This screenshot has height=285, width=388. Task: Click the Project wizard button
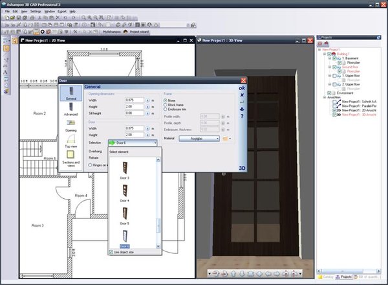pos(138,30)
